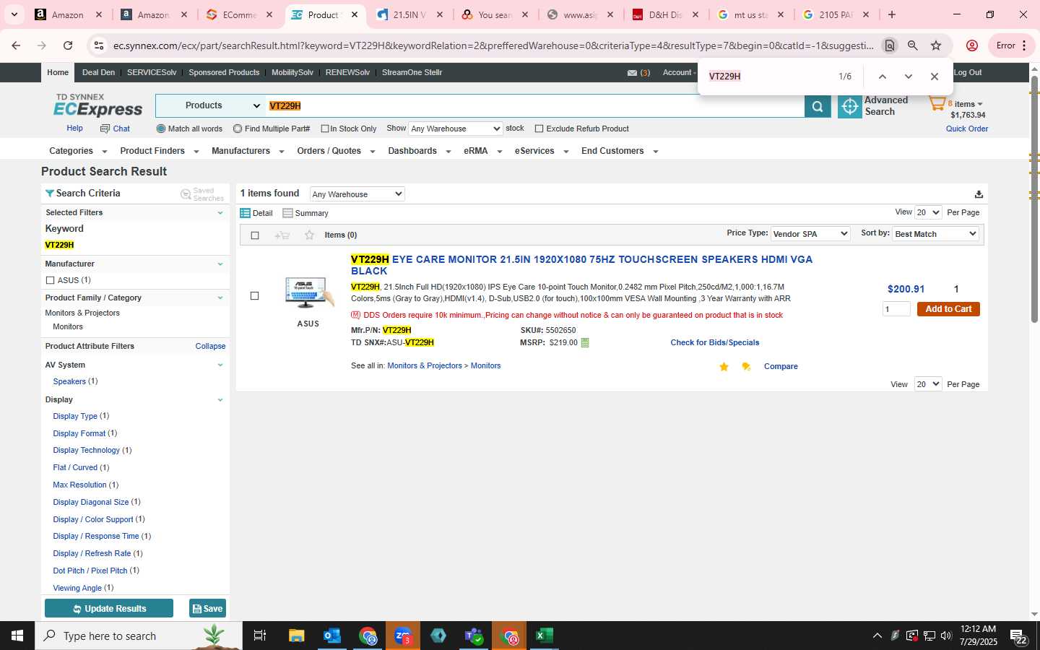Select Find Multiple Part# radio button
The image size is (1040, 650).
(x=238, y=129)
